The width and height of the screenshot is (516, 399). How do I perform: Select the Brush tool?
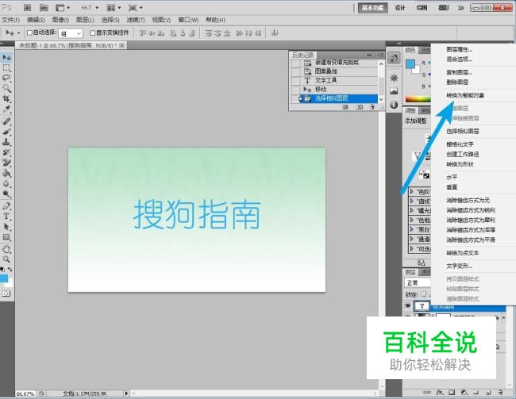6,132
